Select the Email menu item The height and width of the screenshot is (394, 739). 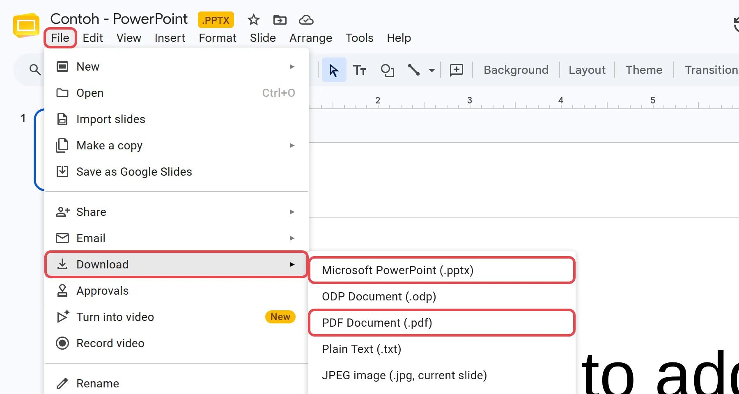tap(177, 238)
